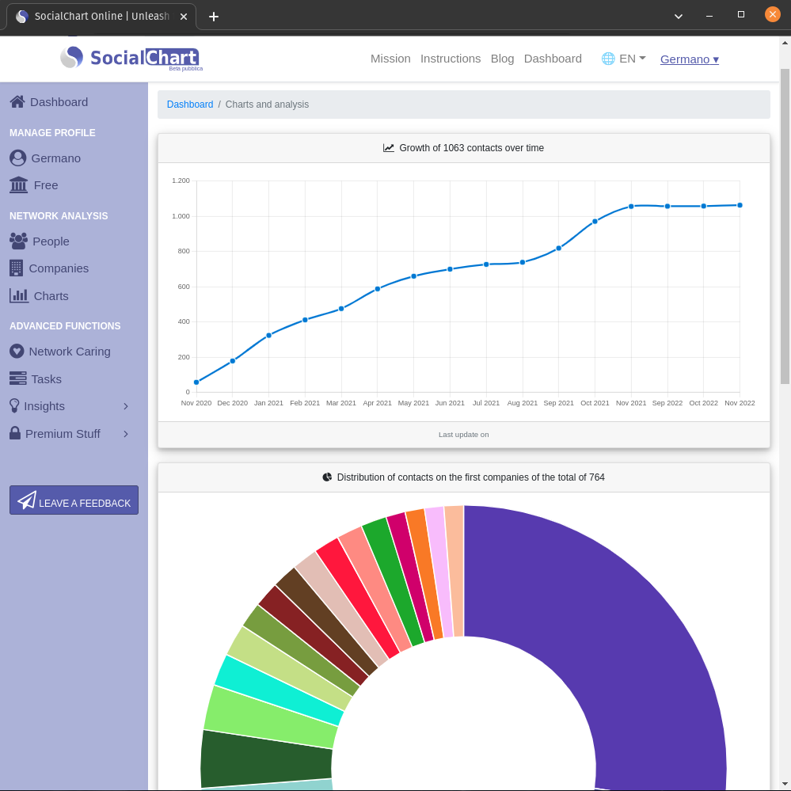This screenshot has width=791, height=791.
Task: Expand the Premium Stuff submenu
Action: pyautogui.click(x=126, y=434)
